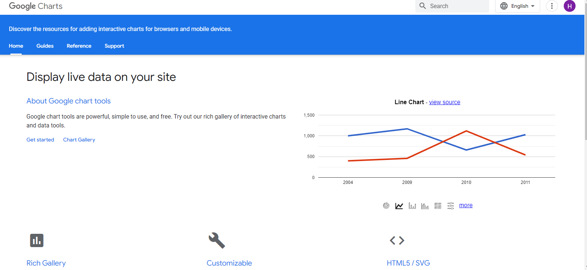Click the search magnifier icon
The image size is (587, 270).
click(x=423, y=6)
